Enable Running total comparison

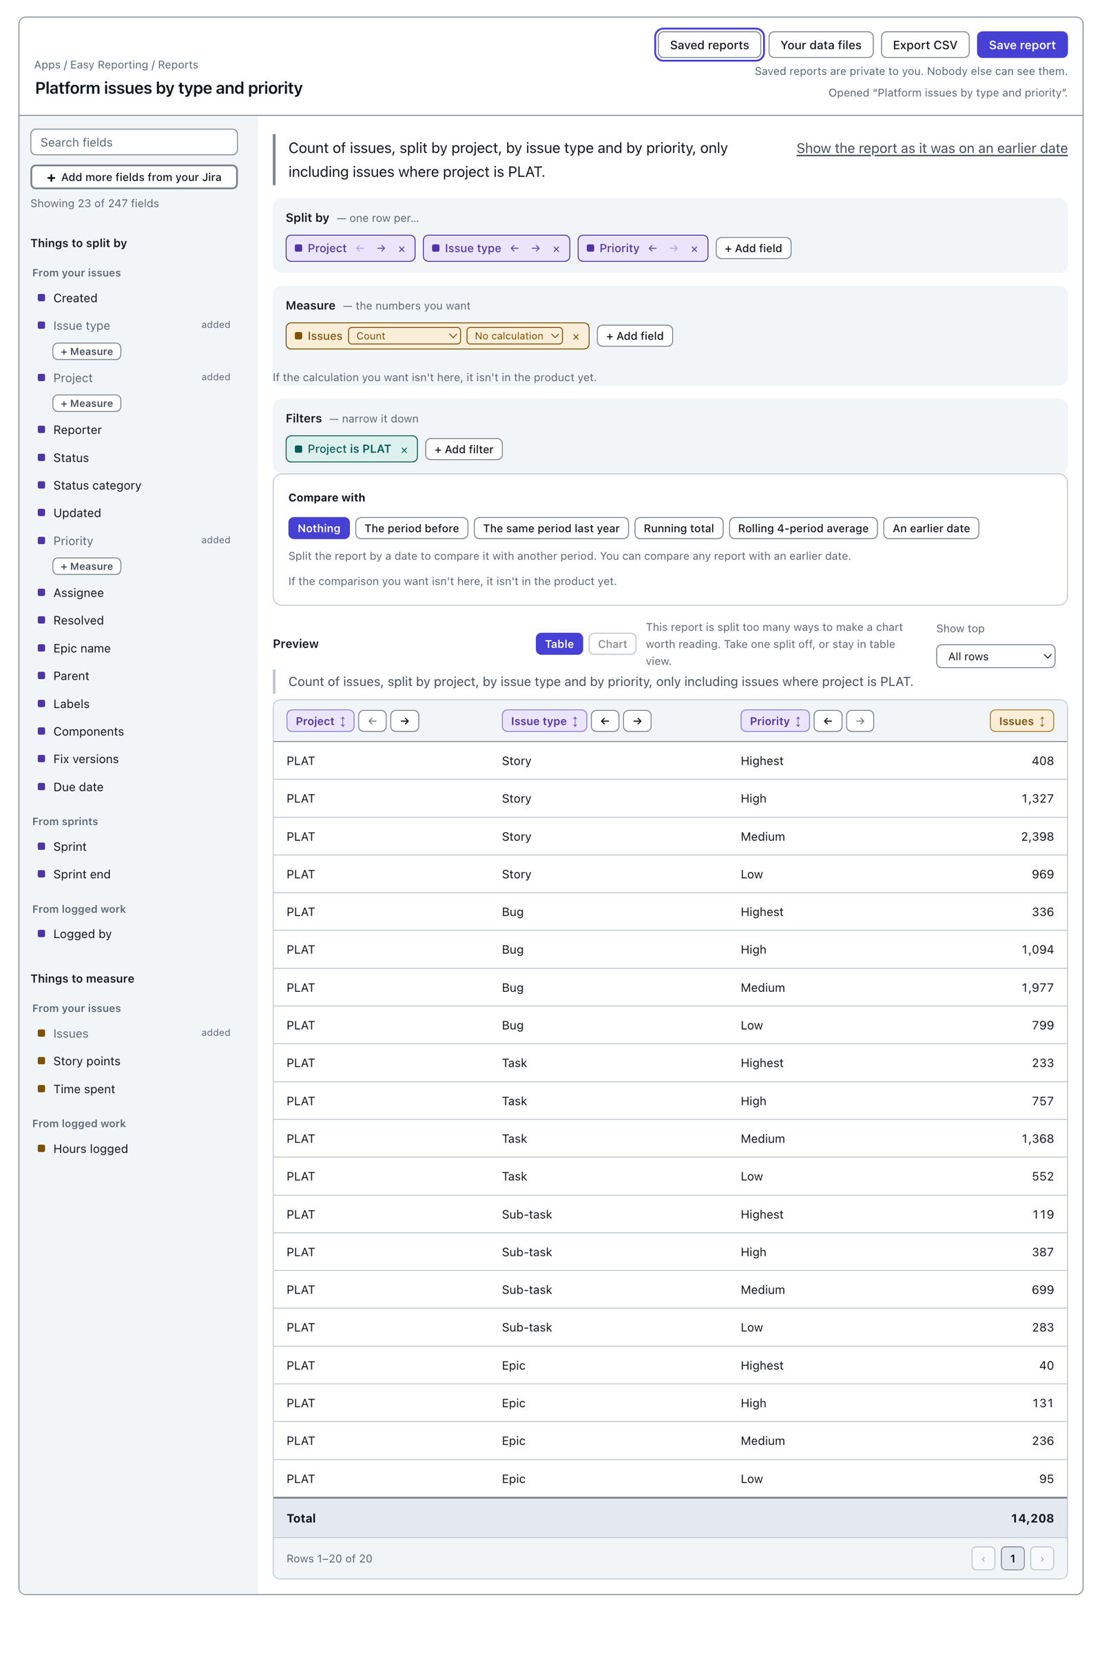point(679,528)
